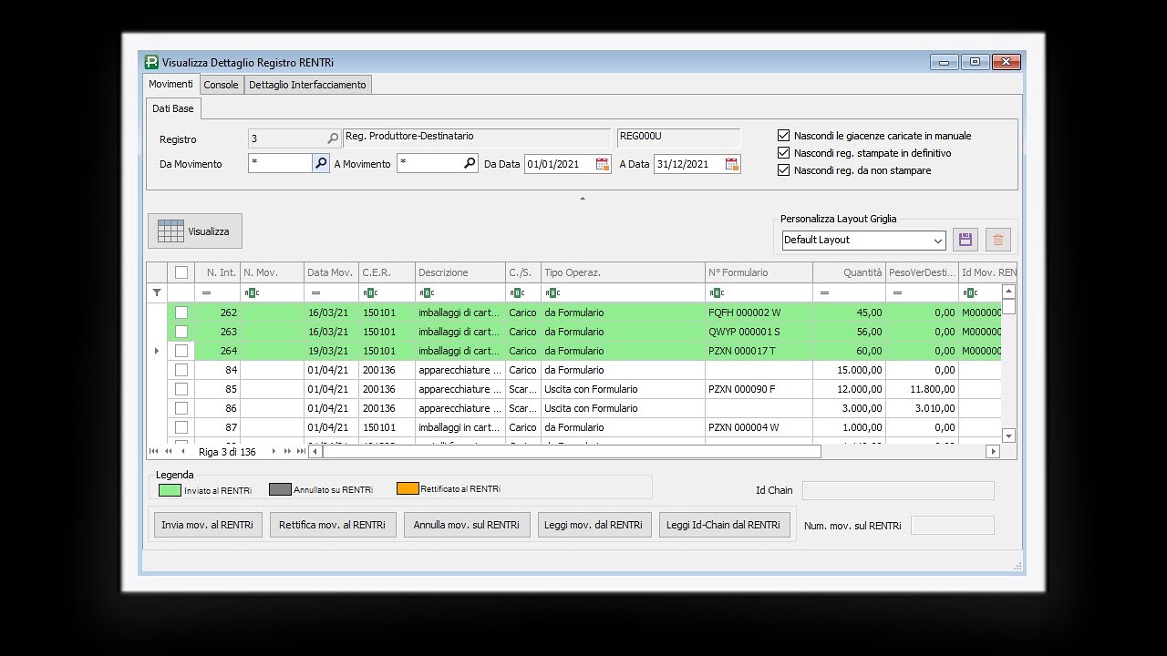
Task: Open the Da Data calendar picker
Action: click(x=603, y=164)
